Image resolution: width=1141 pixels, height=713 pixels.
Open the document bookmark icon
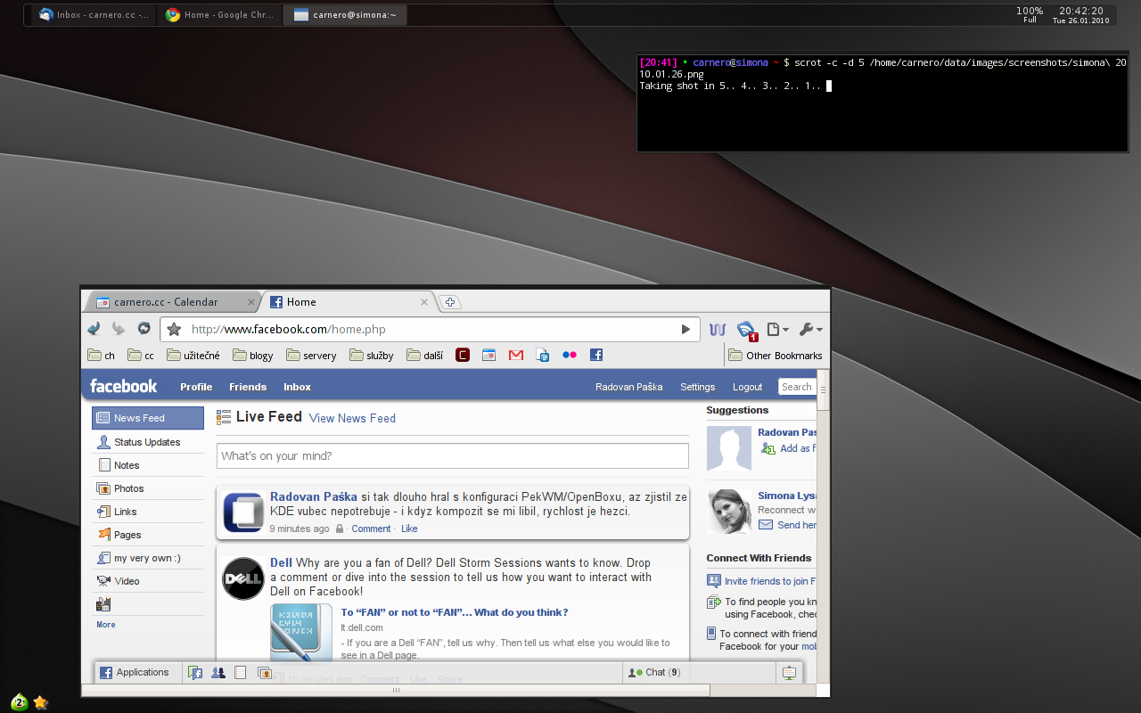(543, 355)
